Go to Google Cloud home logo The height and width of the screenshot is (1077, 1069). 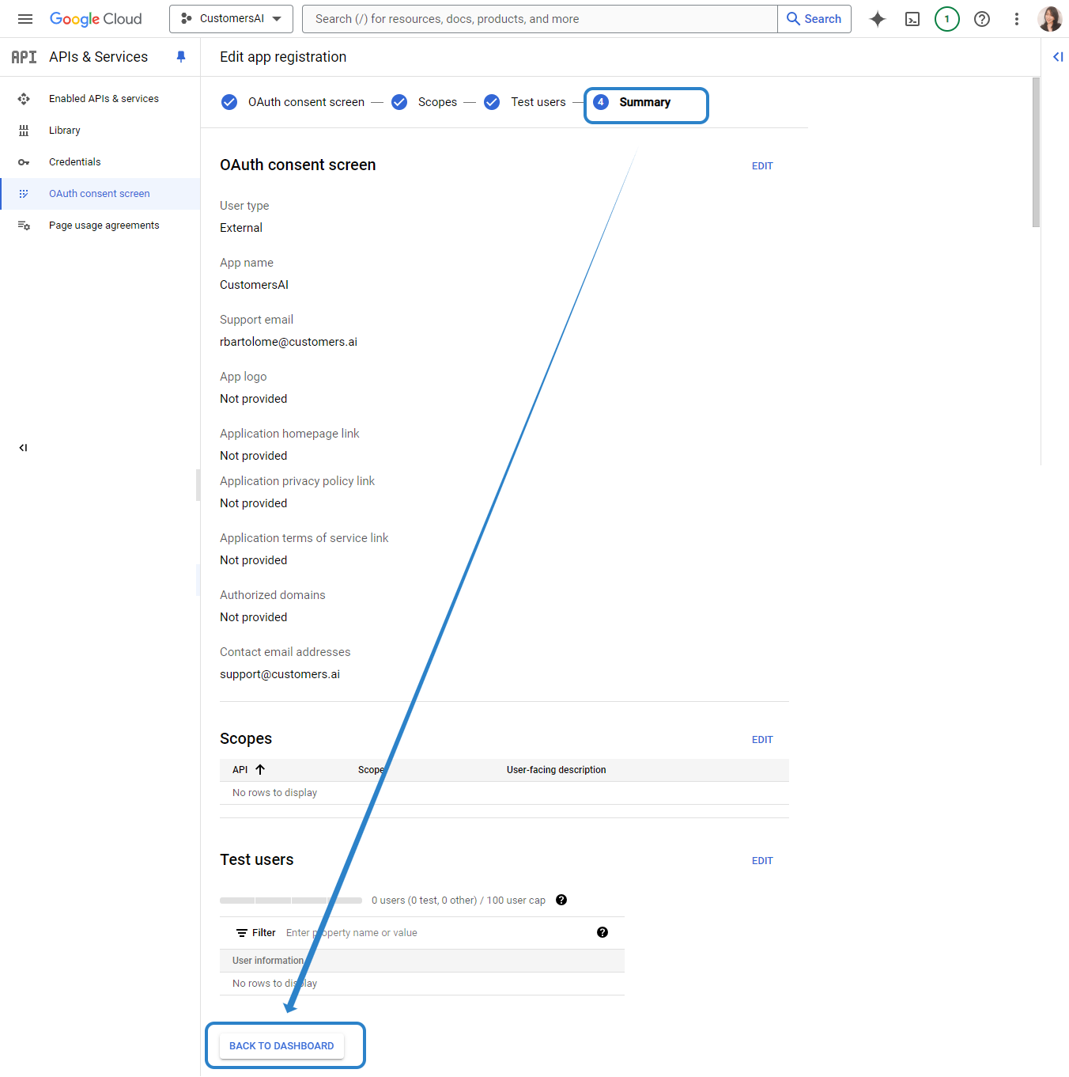[x=96, y=19]
